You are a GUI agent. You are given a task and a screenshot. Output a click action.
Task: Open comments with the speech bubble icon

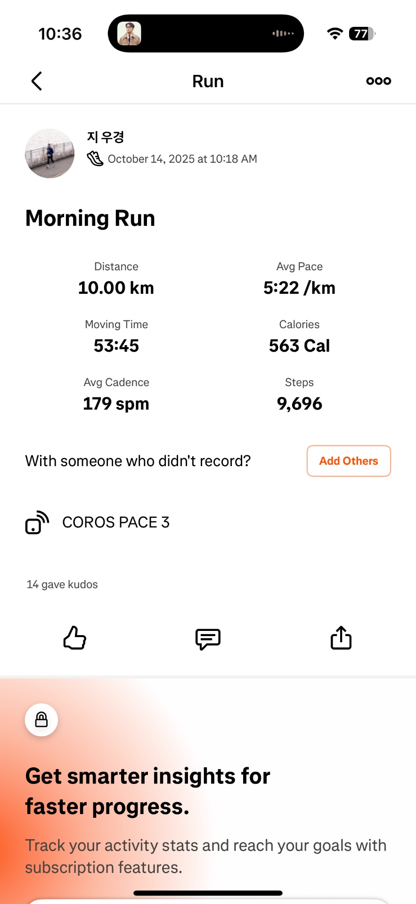point(208,638)
